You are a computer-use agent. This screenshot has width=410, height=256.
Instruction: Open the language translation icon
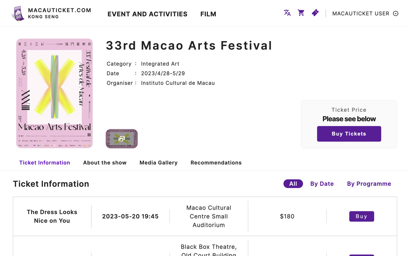[x=287, y=13]
